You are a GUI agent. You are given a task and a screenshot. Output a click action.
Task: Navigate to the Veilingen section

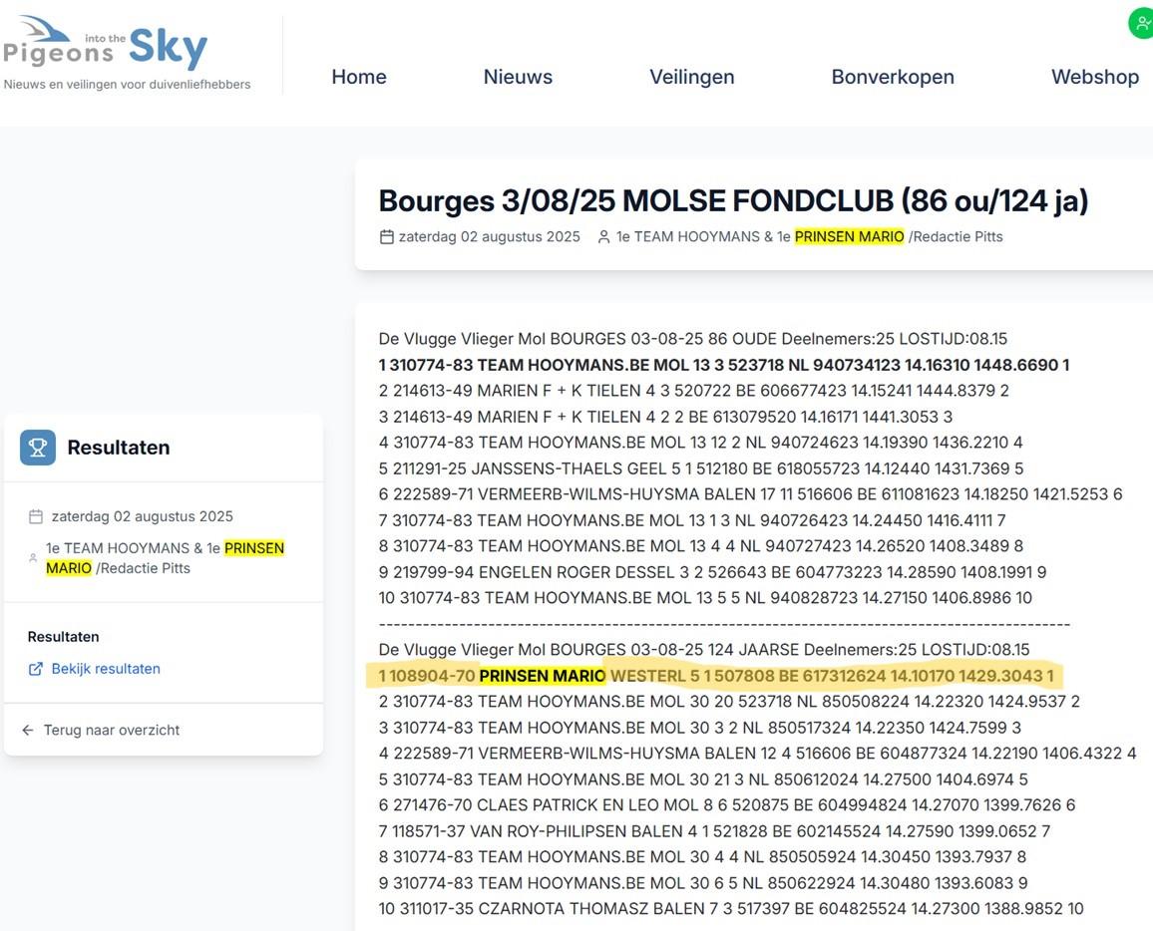(691, 76)
